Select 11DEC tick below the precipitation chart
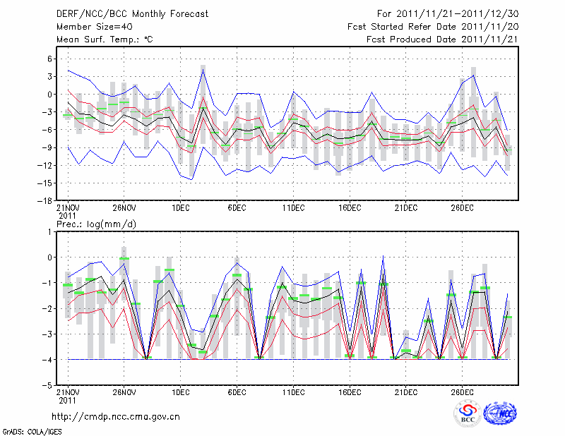The image size is (565, 436). tap(293, 392)
